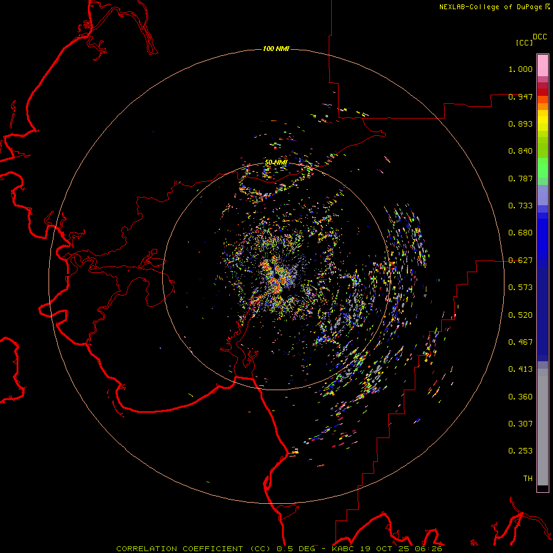The height and width of the screenshot is (553, 553).
Task: Click the 0.893 legend value
Action: (x=520, y=124)
